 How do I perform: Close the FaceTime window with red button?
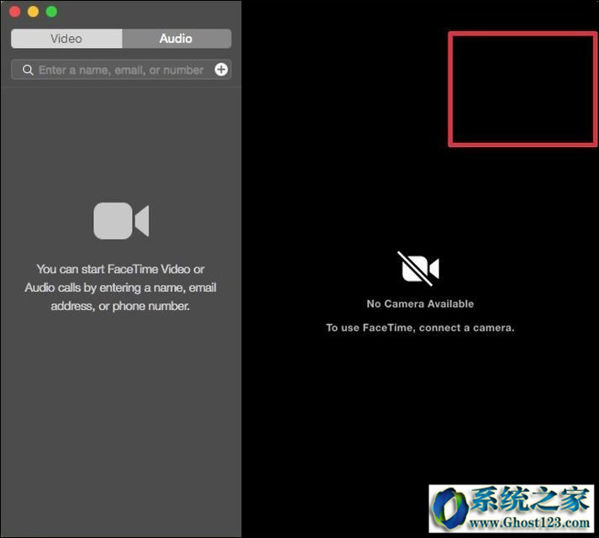[15, 12]
